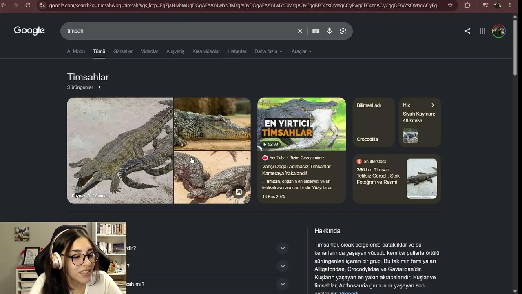Open three-dot options next to Sürüngenler

click(x=99, y=87)
